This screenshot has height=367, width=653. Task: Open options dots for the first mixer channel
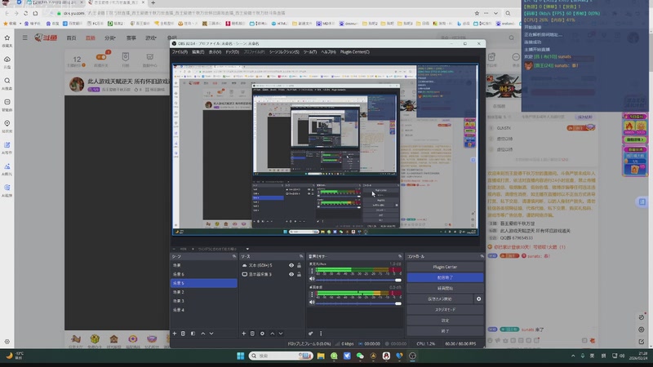click(x=312, y=271)
